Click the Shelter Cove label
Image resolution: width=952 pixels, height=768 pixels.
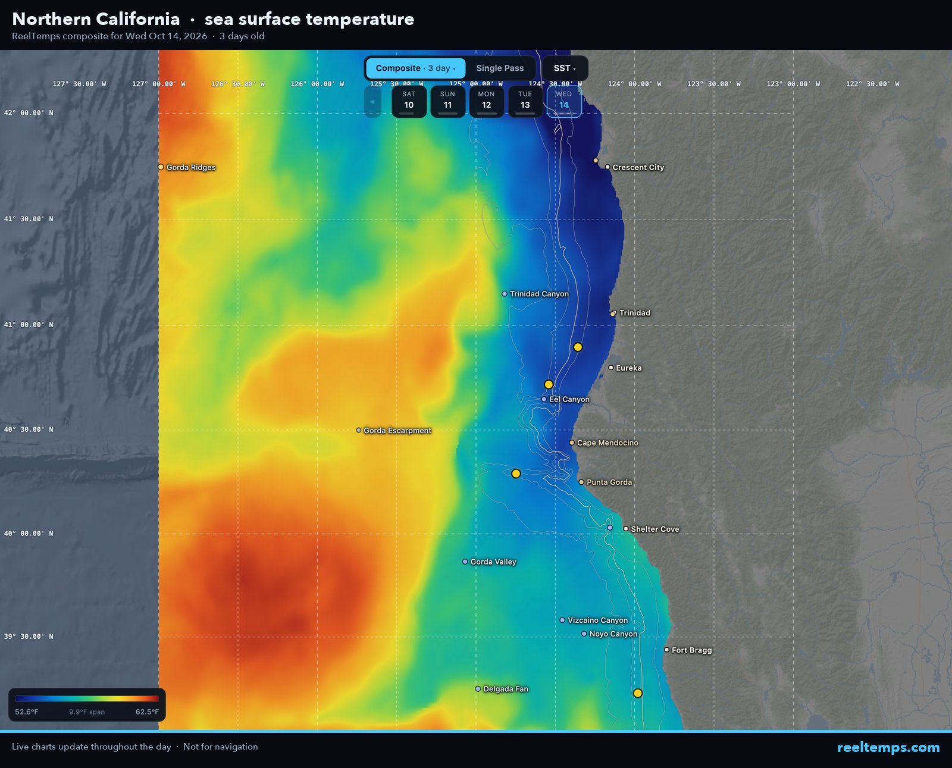tap(655, 529)
